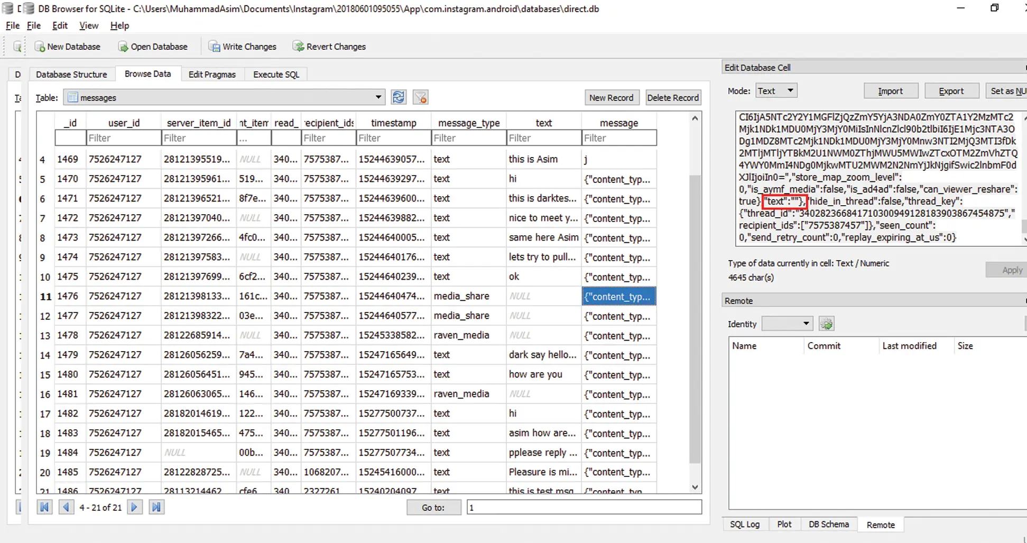Open the Mode Text dropdown
Screen dimensions: 1027x543
tap(776, 90)
